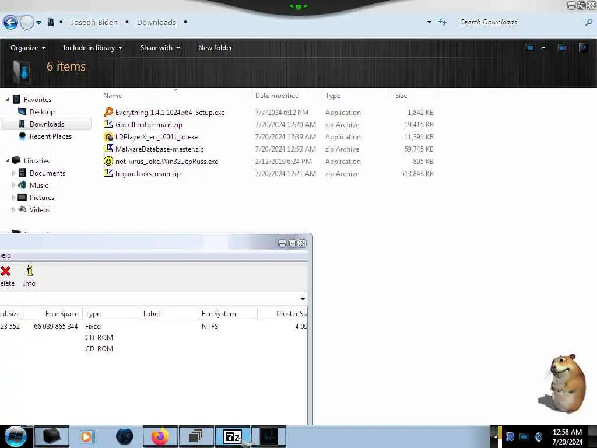597x448 pixels.
Task: Open Include in library menu
Action: (x=93, y=48)
